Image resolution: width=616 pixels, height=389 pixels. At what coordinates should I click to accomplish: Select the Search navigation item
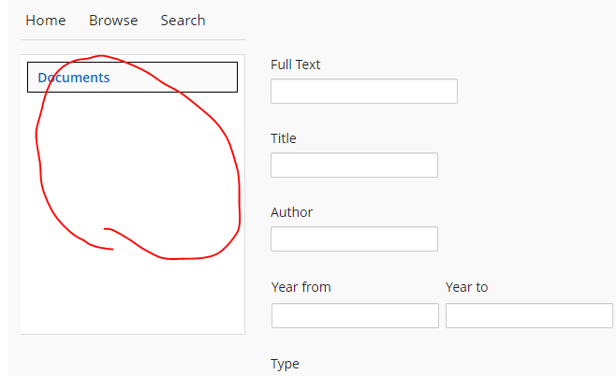click(183, 21)
